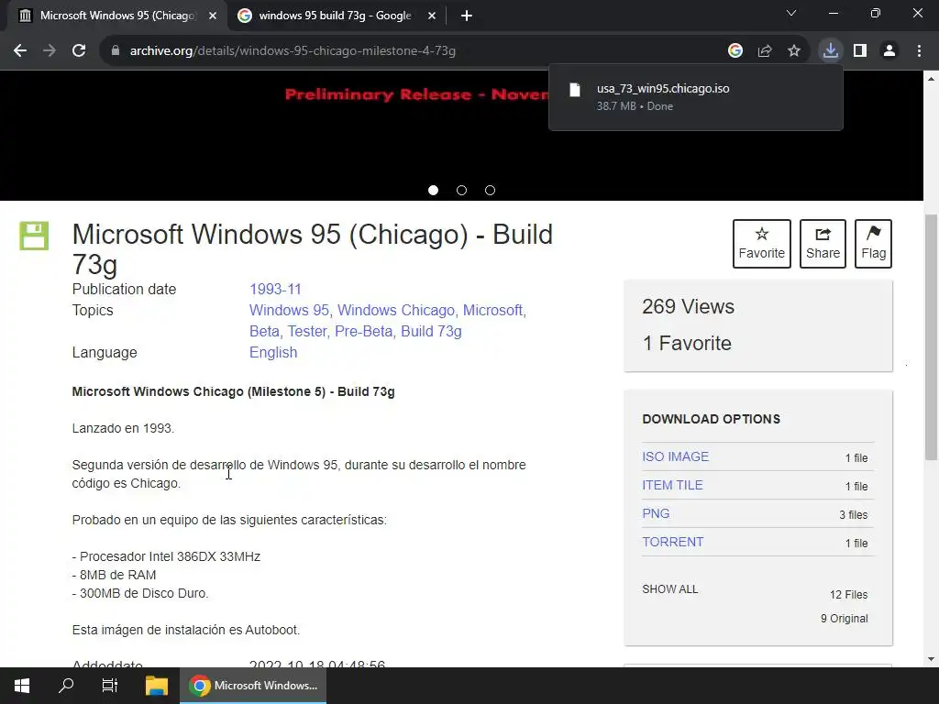Open the Pre-Beta topic link
The image size is (939, 704).
click(363, 331)
